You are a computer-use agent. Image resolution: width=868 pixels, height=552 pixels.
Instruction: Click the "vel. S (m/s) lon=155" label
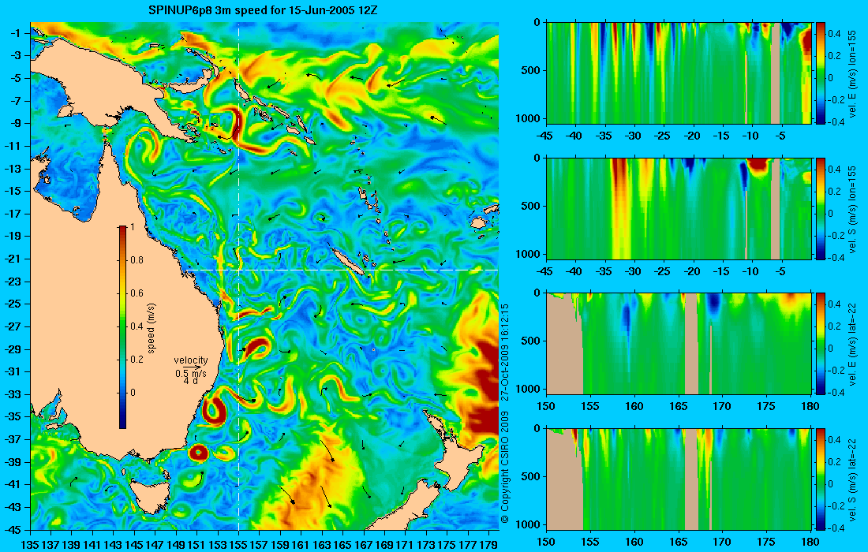pos(853,209)
